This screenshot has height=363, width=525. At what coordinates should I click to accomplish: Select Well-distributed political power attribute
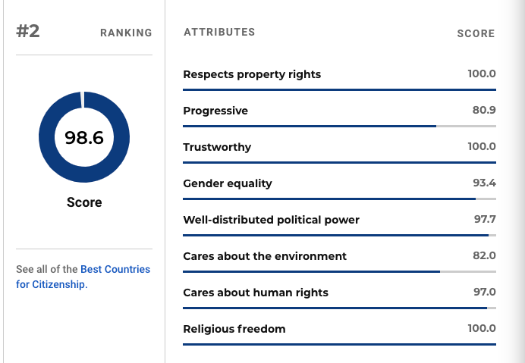[271, 220]
